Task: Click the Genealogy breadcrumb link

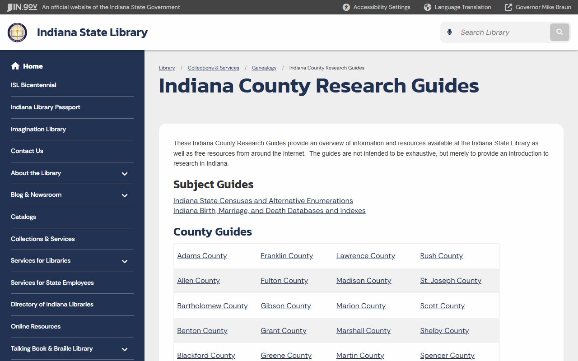Action: 264,68
